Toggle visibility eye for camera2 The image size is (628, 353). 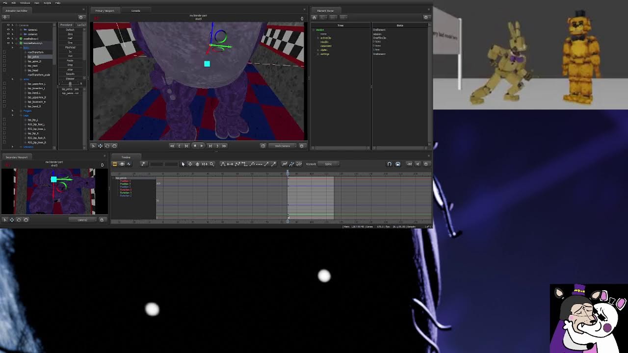click(x=8, y=34)
